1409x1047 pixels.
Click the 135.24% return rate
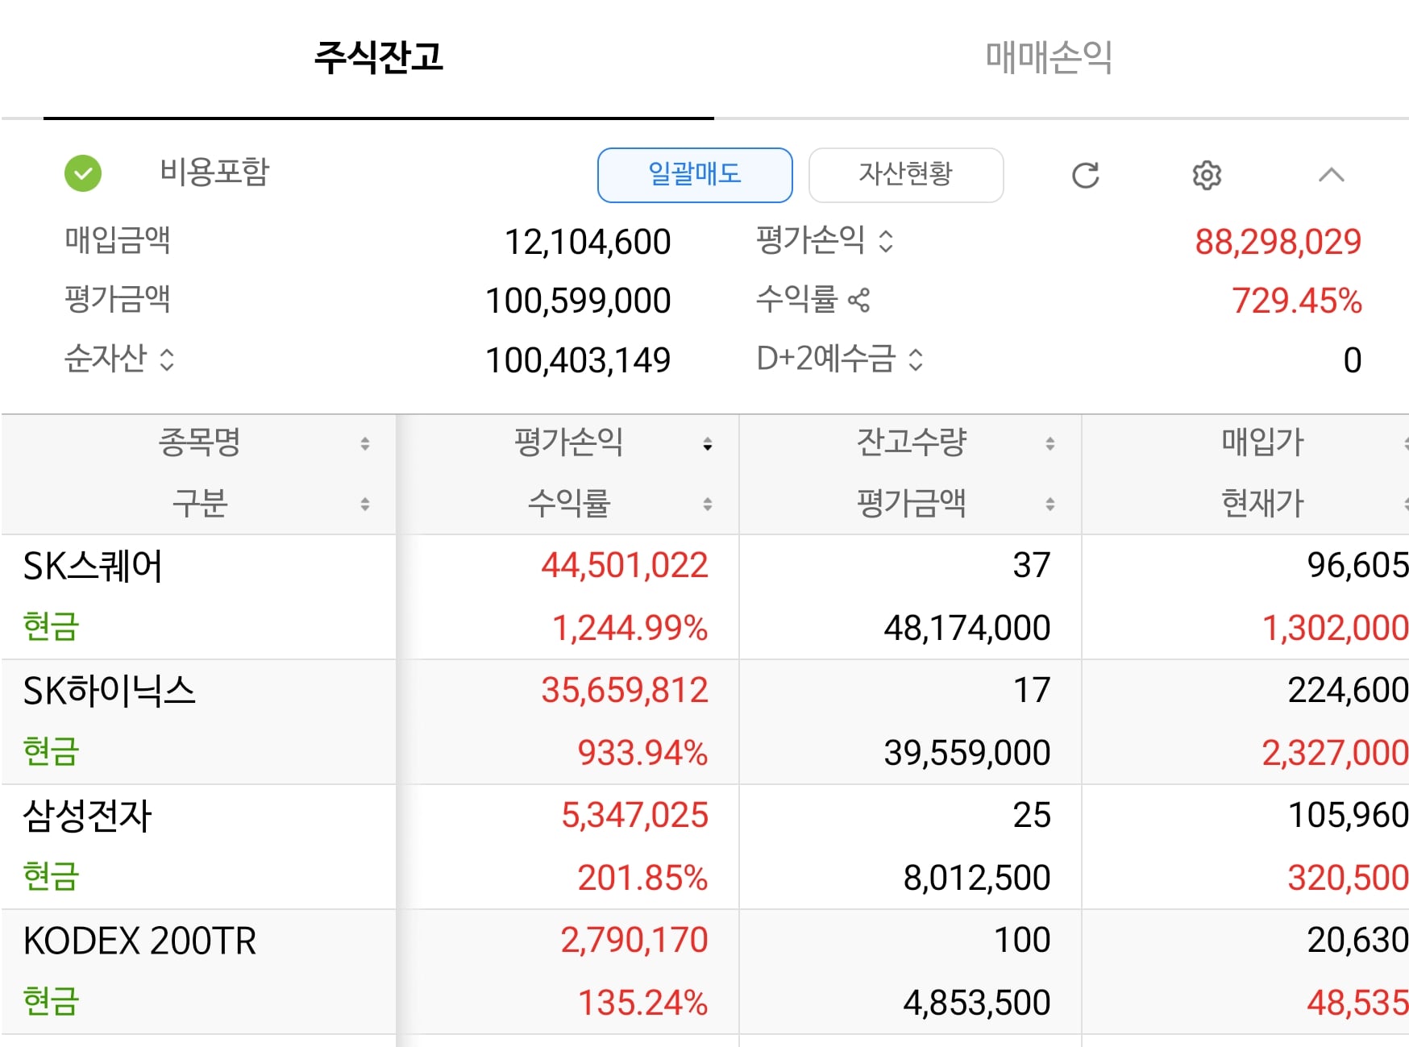coord(642,1003)
